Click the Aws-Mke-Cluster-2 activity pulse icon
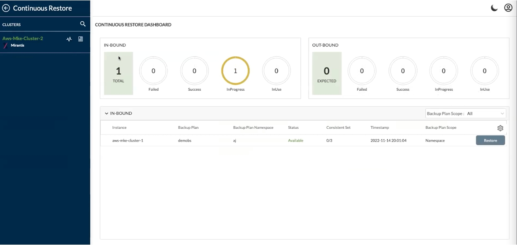Viewport: 517px width, 245px height. (x=69, y=39)
